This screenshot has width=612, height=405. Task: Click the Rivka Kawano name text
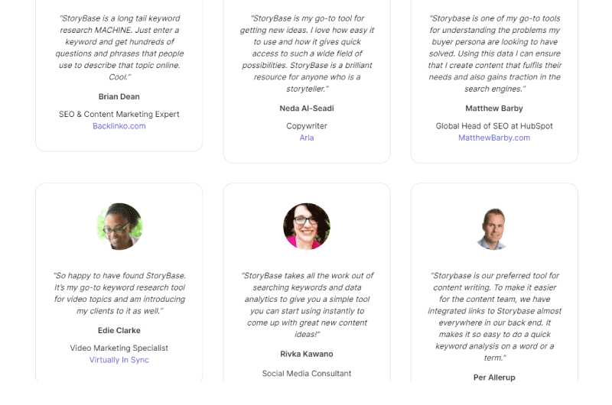click(x=307, y=354)
